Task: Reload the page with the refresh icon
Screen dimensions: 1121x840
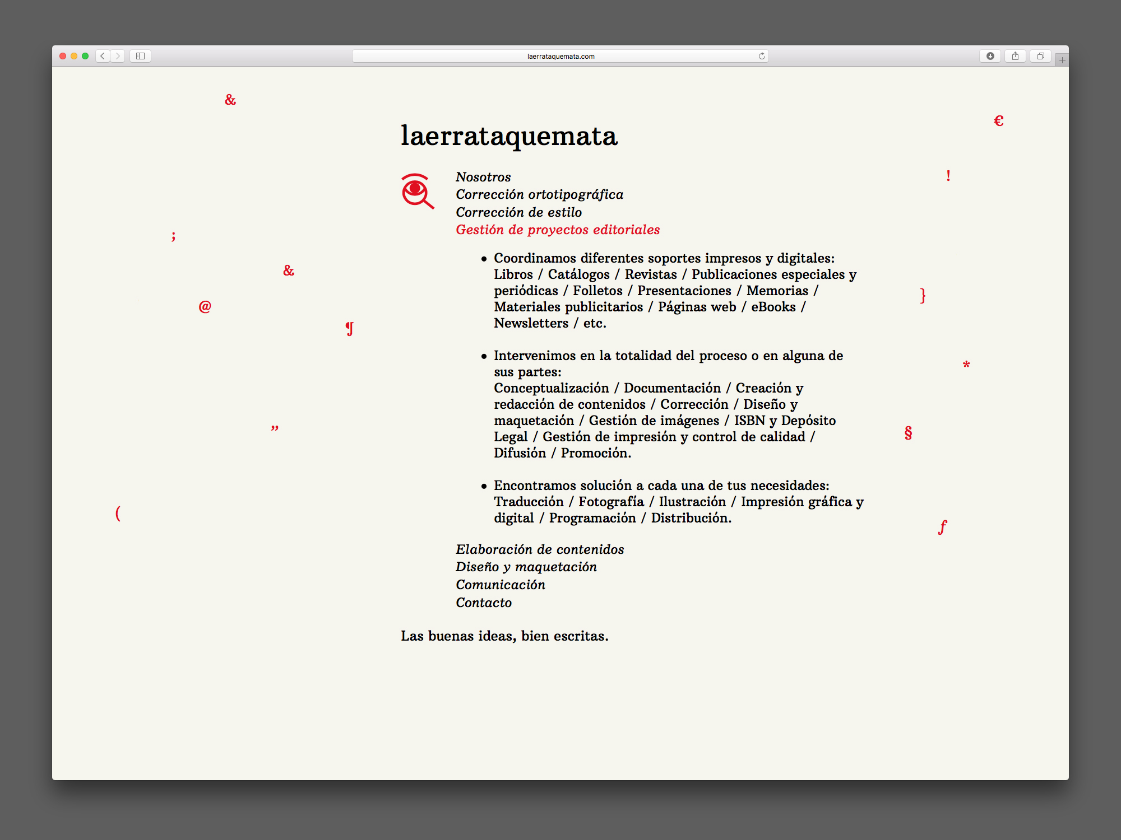Action: pyautogui.click(x=762, y=56)
